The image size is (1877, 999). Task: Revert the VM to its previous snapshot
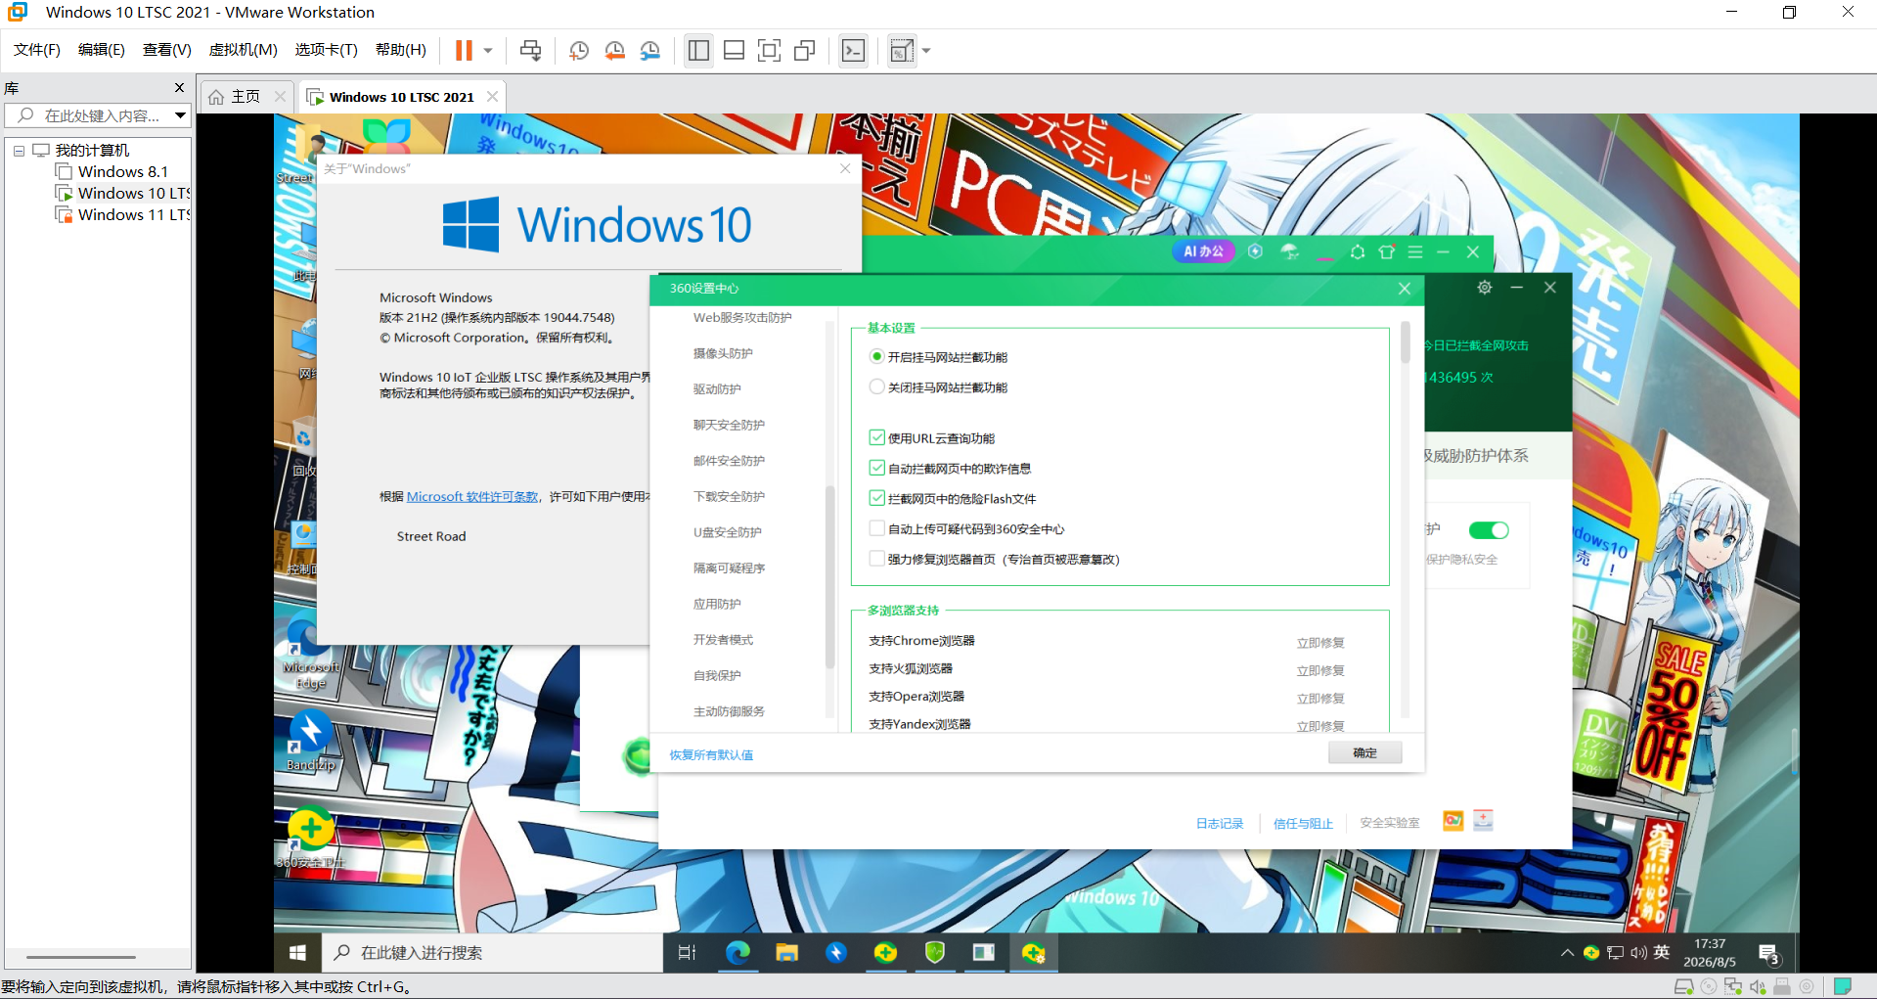[x=614, y=50]
